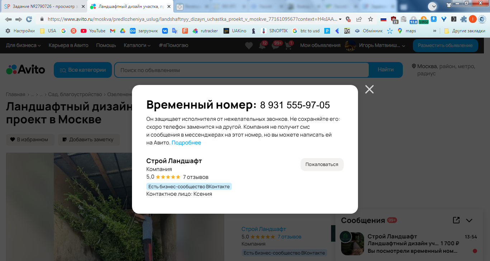Show the hidden bookmarks with the » chevron
Screen dimensions: 490x261
pyautogui.click(x=435, y=31)
